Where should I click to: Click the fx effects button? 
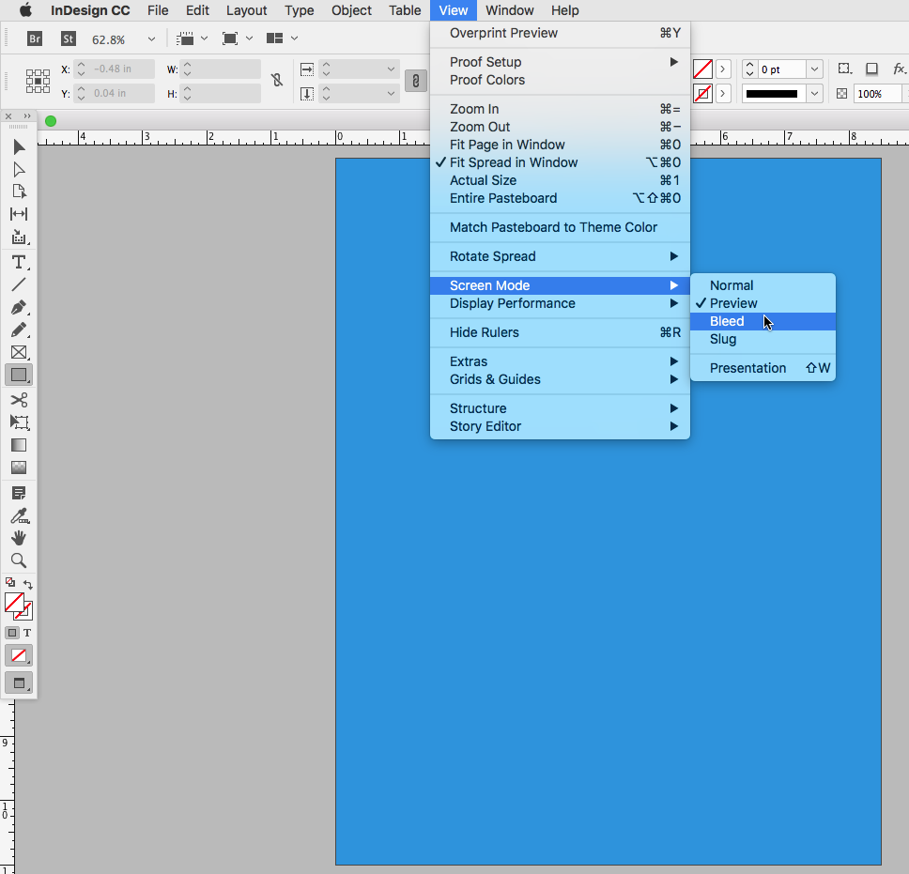[899, 69]
